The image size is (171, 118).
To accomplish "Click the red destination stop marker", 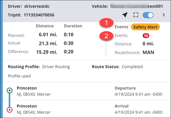I will tap(10, 109).
